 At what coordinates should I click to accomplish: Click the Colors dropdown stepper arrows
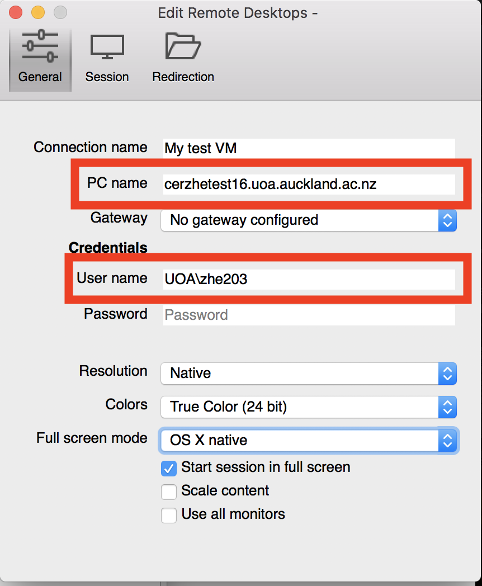(x=447, y=407)
